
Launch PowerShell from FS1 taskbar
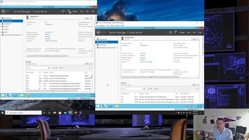[110, 106]
